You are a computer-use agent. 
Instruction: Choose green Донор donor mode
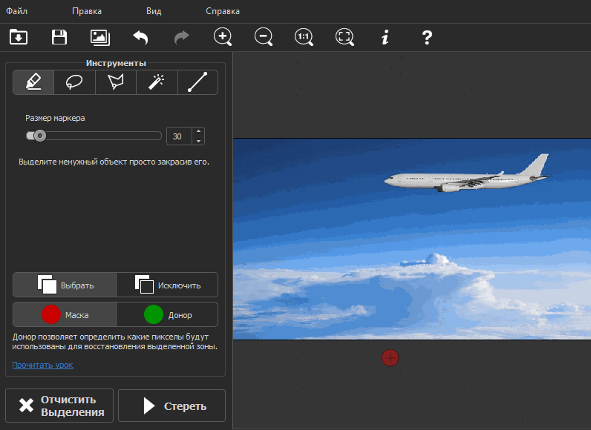pyautogui.click(x=167, y=314)
